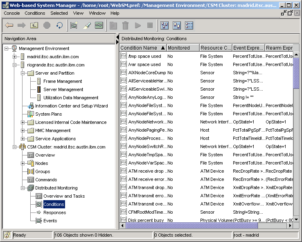Switch to details list view icon
302x242 pixels.
(x=189, y=25)
